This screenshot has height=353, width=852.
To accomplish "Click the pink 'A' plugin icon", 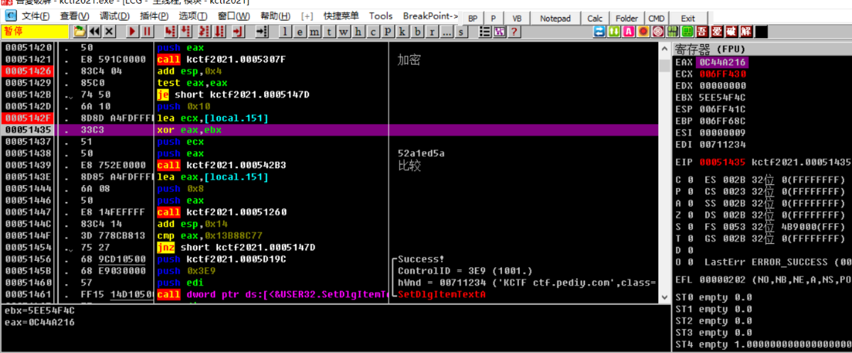I will tap(628, 31).
